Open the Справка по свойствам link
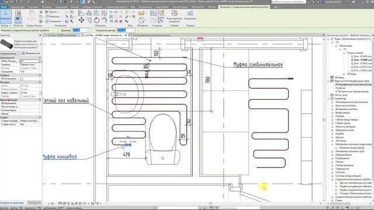 [x=12, y=203]
